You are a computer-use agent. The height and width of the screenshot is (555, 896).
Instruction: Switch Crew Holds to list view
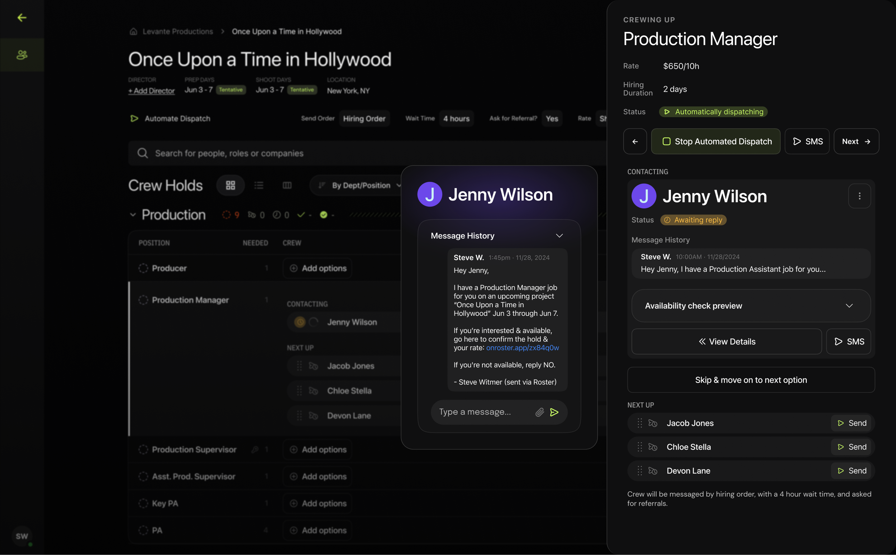click(x=259, y=185)
